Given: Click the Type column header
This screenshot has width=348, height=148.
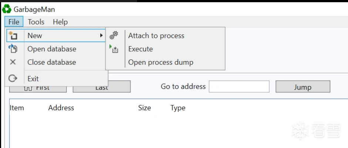Looking at the screenshot, I should click(178, 108).
